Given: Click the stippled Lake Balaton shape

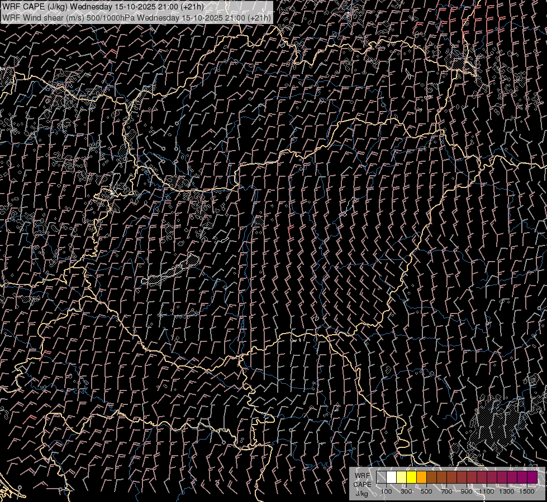Looking at the screenshot, I should tap(168, 273).
